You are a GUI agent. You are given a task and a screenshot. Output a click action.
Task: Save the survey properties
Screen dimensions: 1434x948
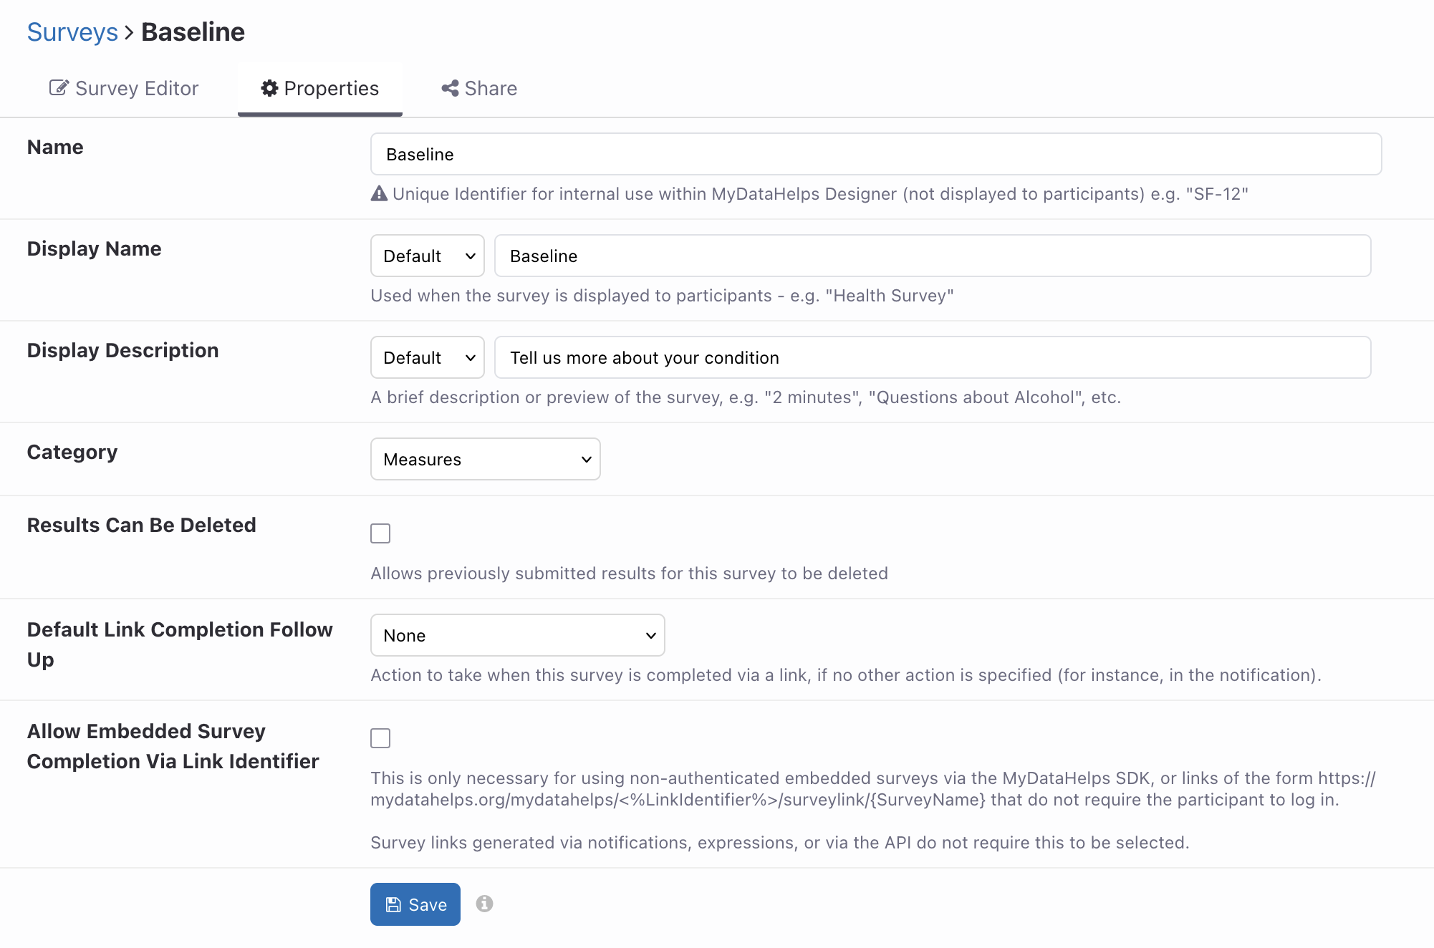[x=415, y=904]
